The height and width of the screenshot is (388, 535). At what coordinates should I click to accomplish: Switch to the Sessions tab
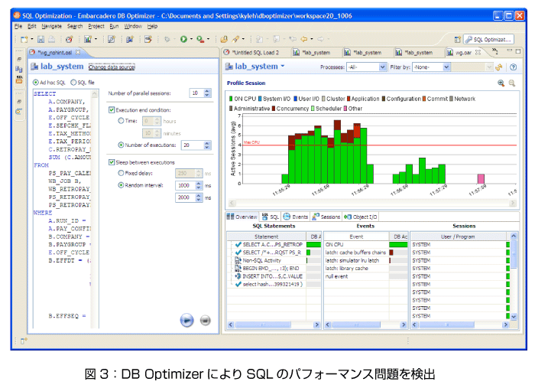click(x=326, y=217)
